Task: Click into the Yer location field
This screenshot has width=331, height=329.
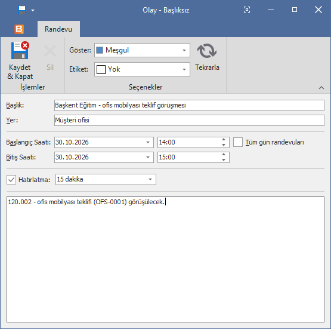Action: pos(189,120)
